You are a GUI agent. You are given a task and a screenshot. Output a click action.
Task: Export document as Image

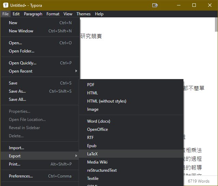[131, 109]
